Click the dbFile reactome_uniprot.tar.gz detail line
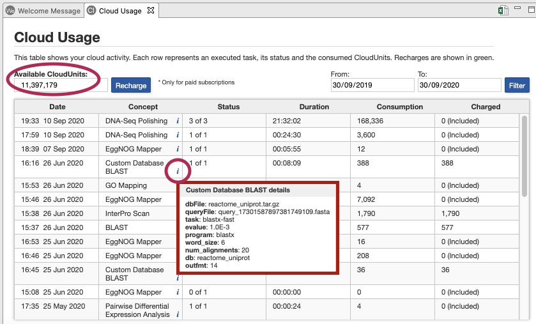 coord(232,204)
